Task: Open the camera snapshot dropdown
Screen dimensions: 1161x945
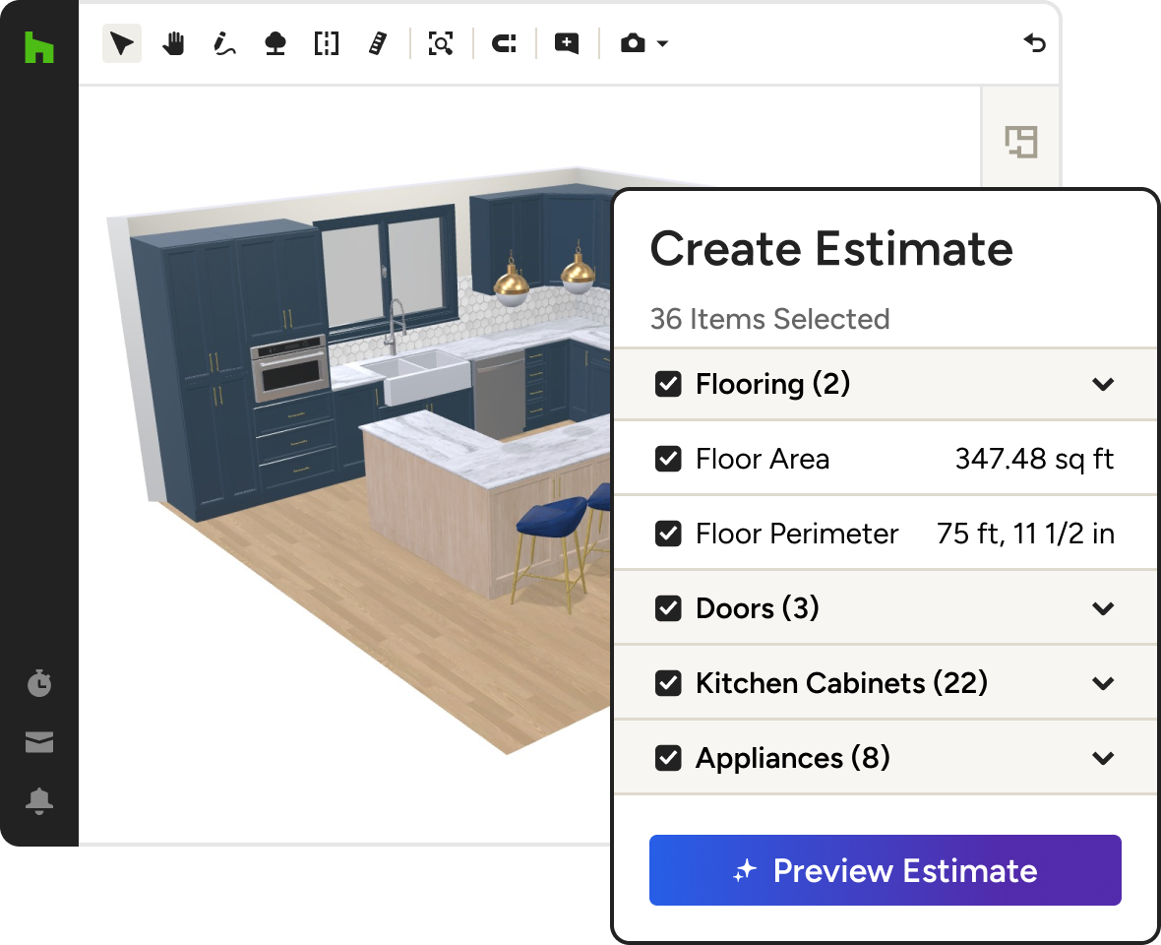Action: [x=660, y=43]
